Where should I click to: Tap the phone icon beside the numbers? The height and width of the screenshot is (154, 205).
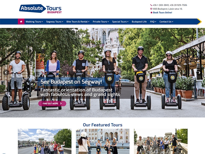(x=151, y=5)
